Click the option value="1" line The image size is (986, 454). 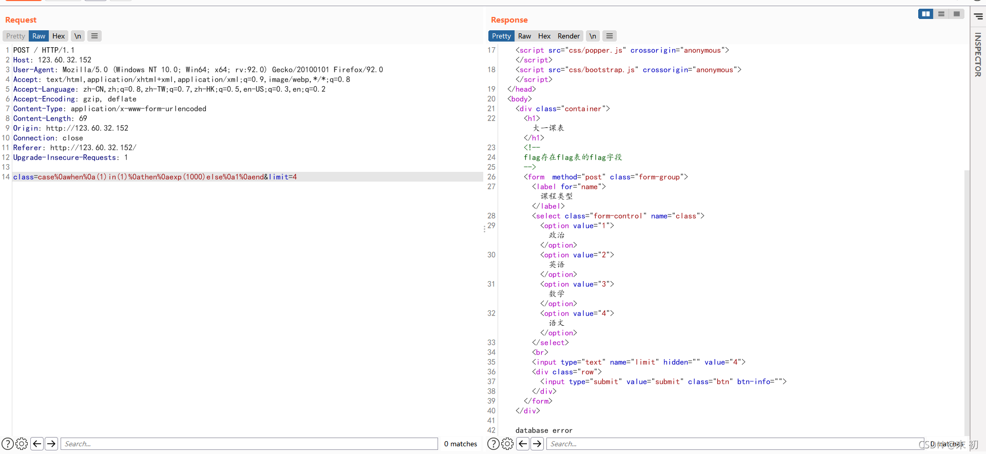pos(577,226)
